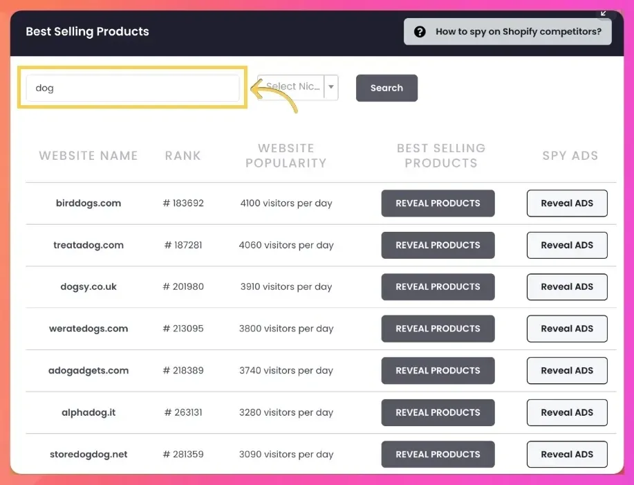Reveal products for alphadog.it

(x=438, y=412)
